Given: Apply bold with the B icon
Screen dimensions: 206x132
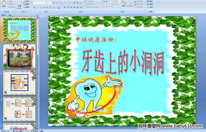Looking at the screenshot, I should (34, 8).
